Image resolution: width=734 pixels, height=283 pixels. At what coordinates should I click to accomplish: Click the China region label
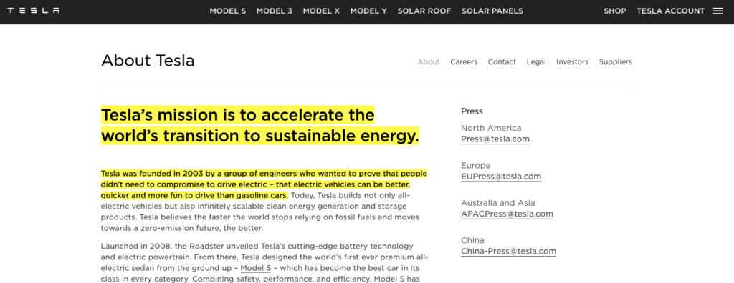pos(472,240)
